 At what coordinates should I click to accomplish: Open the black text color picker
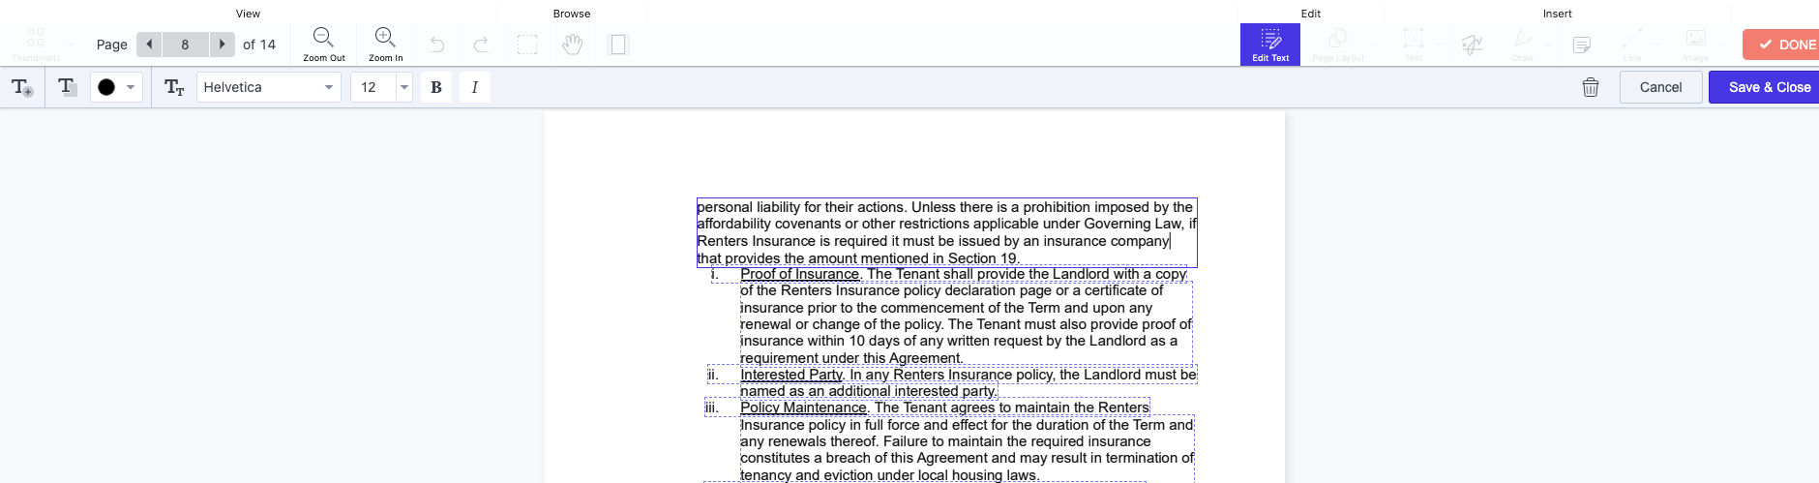pyautogui.click(x=116, y=87)
